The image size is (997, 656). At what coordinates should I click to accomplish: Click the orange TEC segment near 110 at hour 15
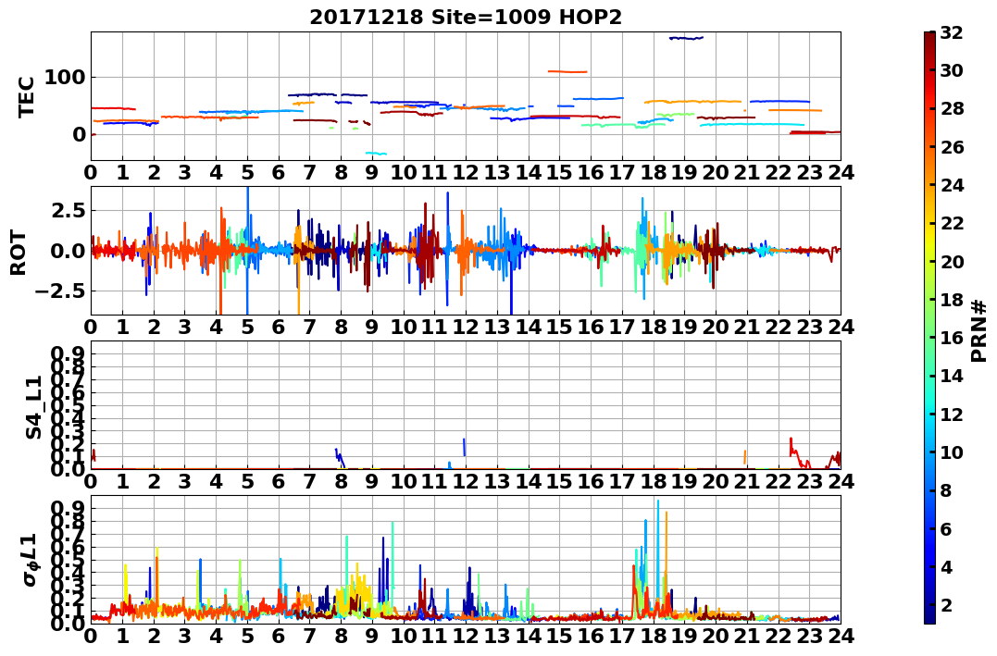click(x=567, y=72)
